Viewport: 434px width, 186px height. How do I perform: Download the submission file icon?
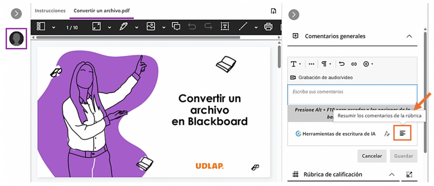tap(273, 11)
